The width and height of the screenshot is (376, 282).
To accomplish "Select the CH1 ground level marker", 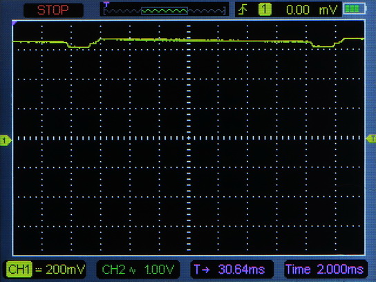I will click(x=6, y=140).
